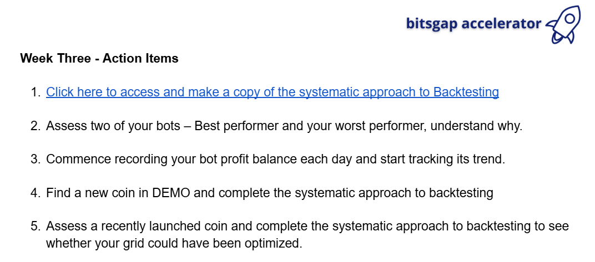
Task: Click the 'Find a new coin in DEMO' line
Action: (270, 193)
